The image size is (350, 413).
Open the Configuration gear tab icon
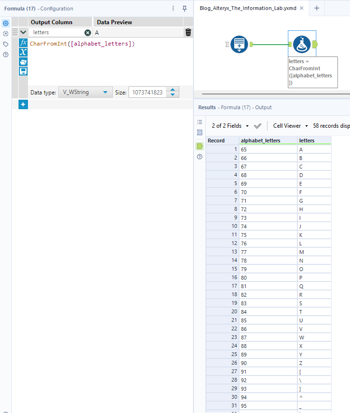6,23
